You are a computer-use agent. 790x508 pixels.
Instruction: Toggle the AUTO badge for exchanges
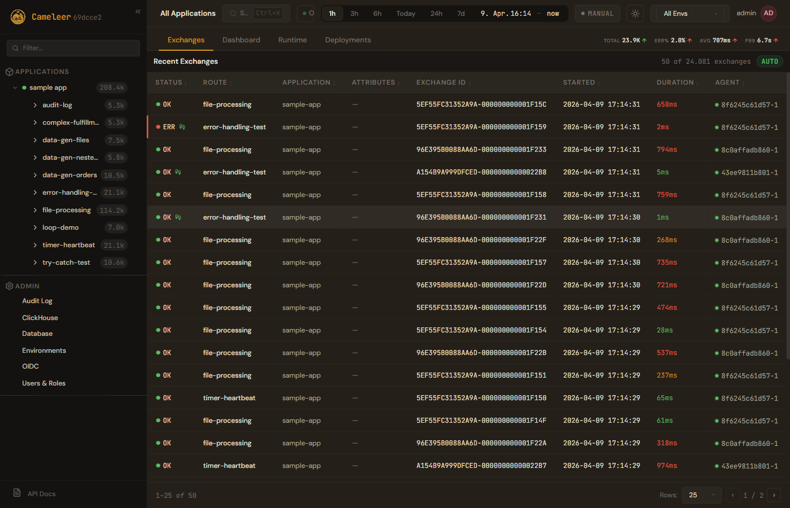click(769, 62)
